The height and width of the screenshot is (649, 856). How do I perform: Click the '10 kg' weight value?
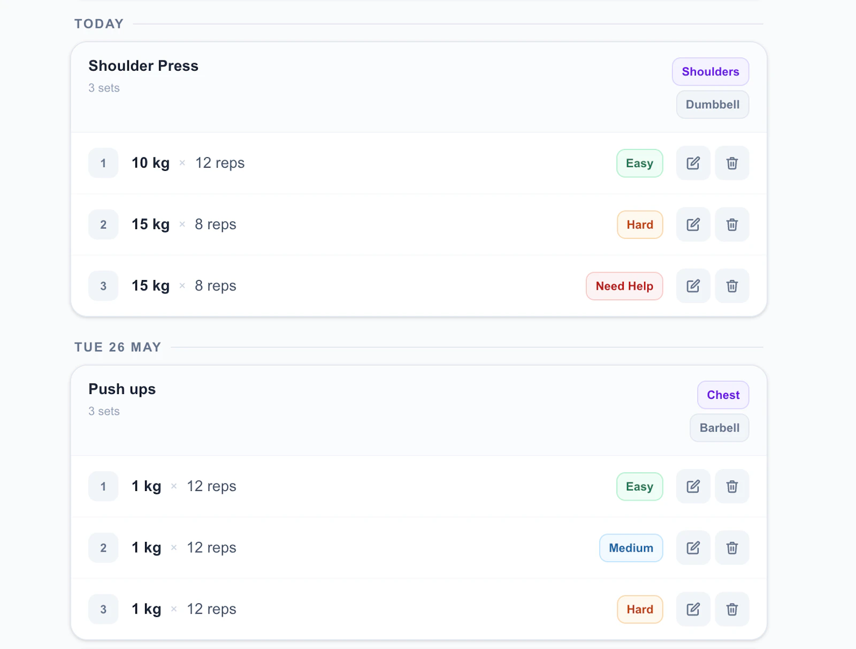(x=150, y=163)
